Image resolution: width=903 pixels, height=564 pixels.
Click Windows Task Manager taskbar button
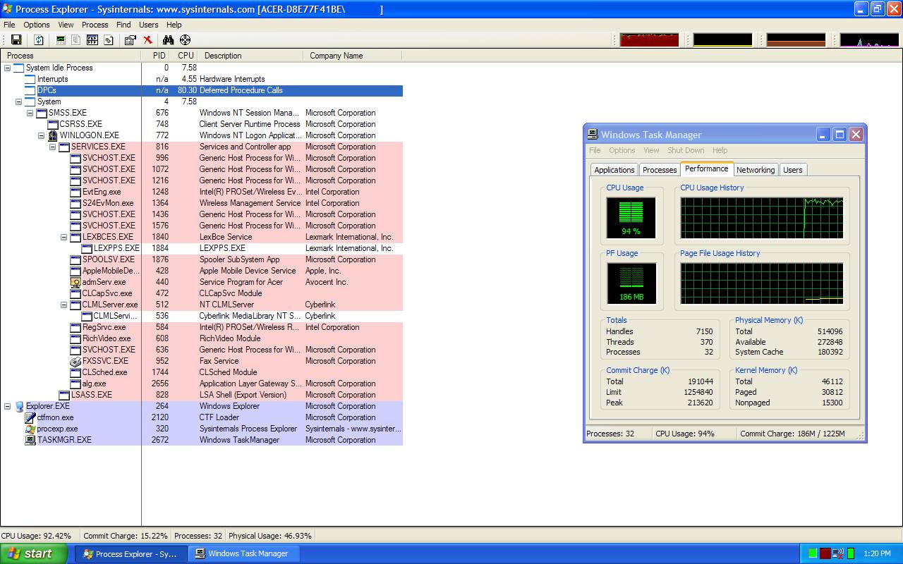tap(246, 553)
